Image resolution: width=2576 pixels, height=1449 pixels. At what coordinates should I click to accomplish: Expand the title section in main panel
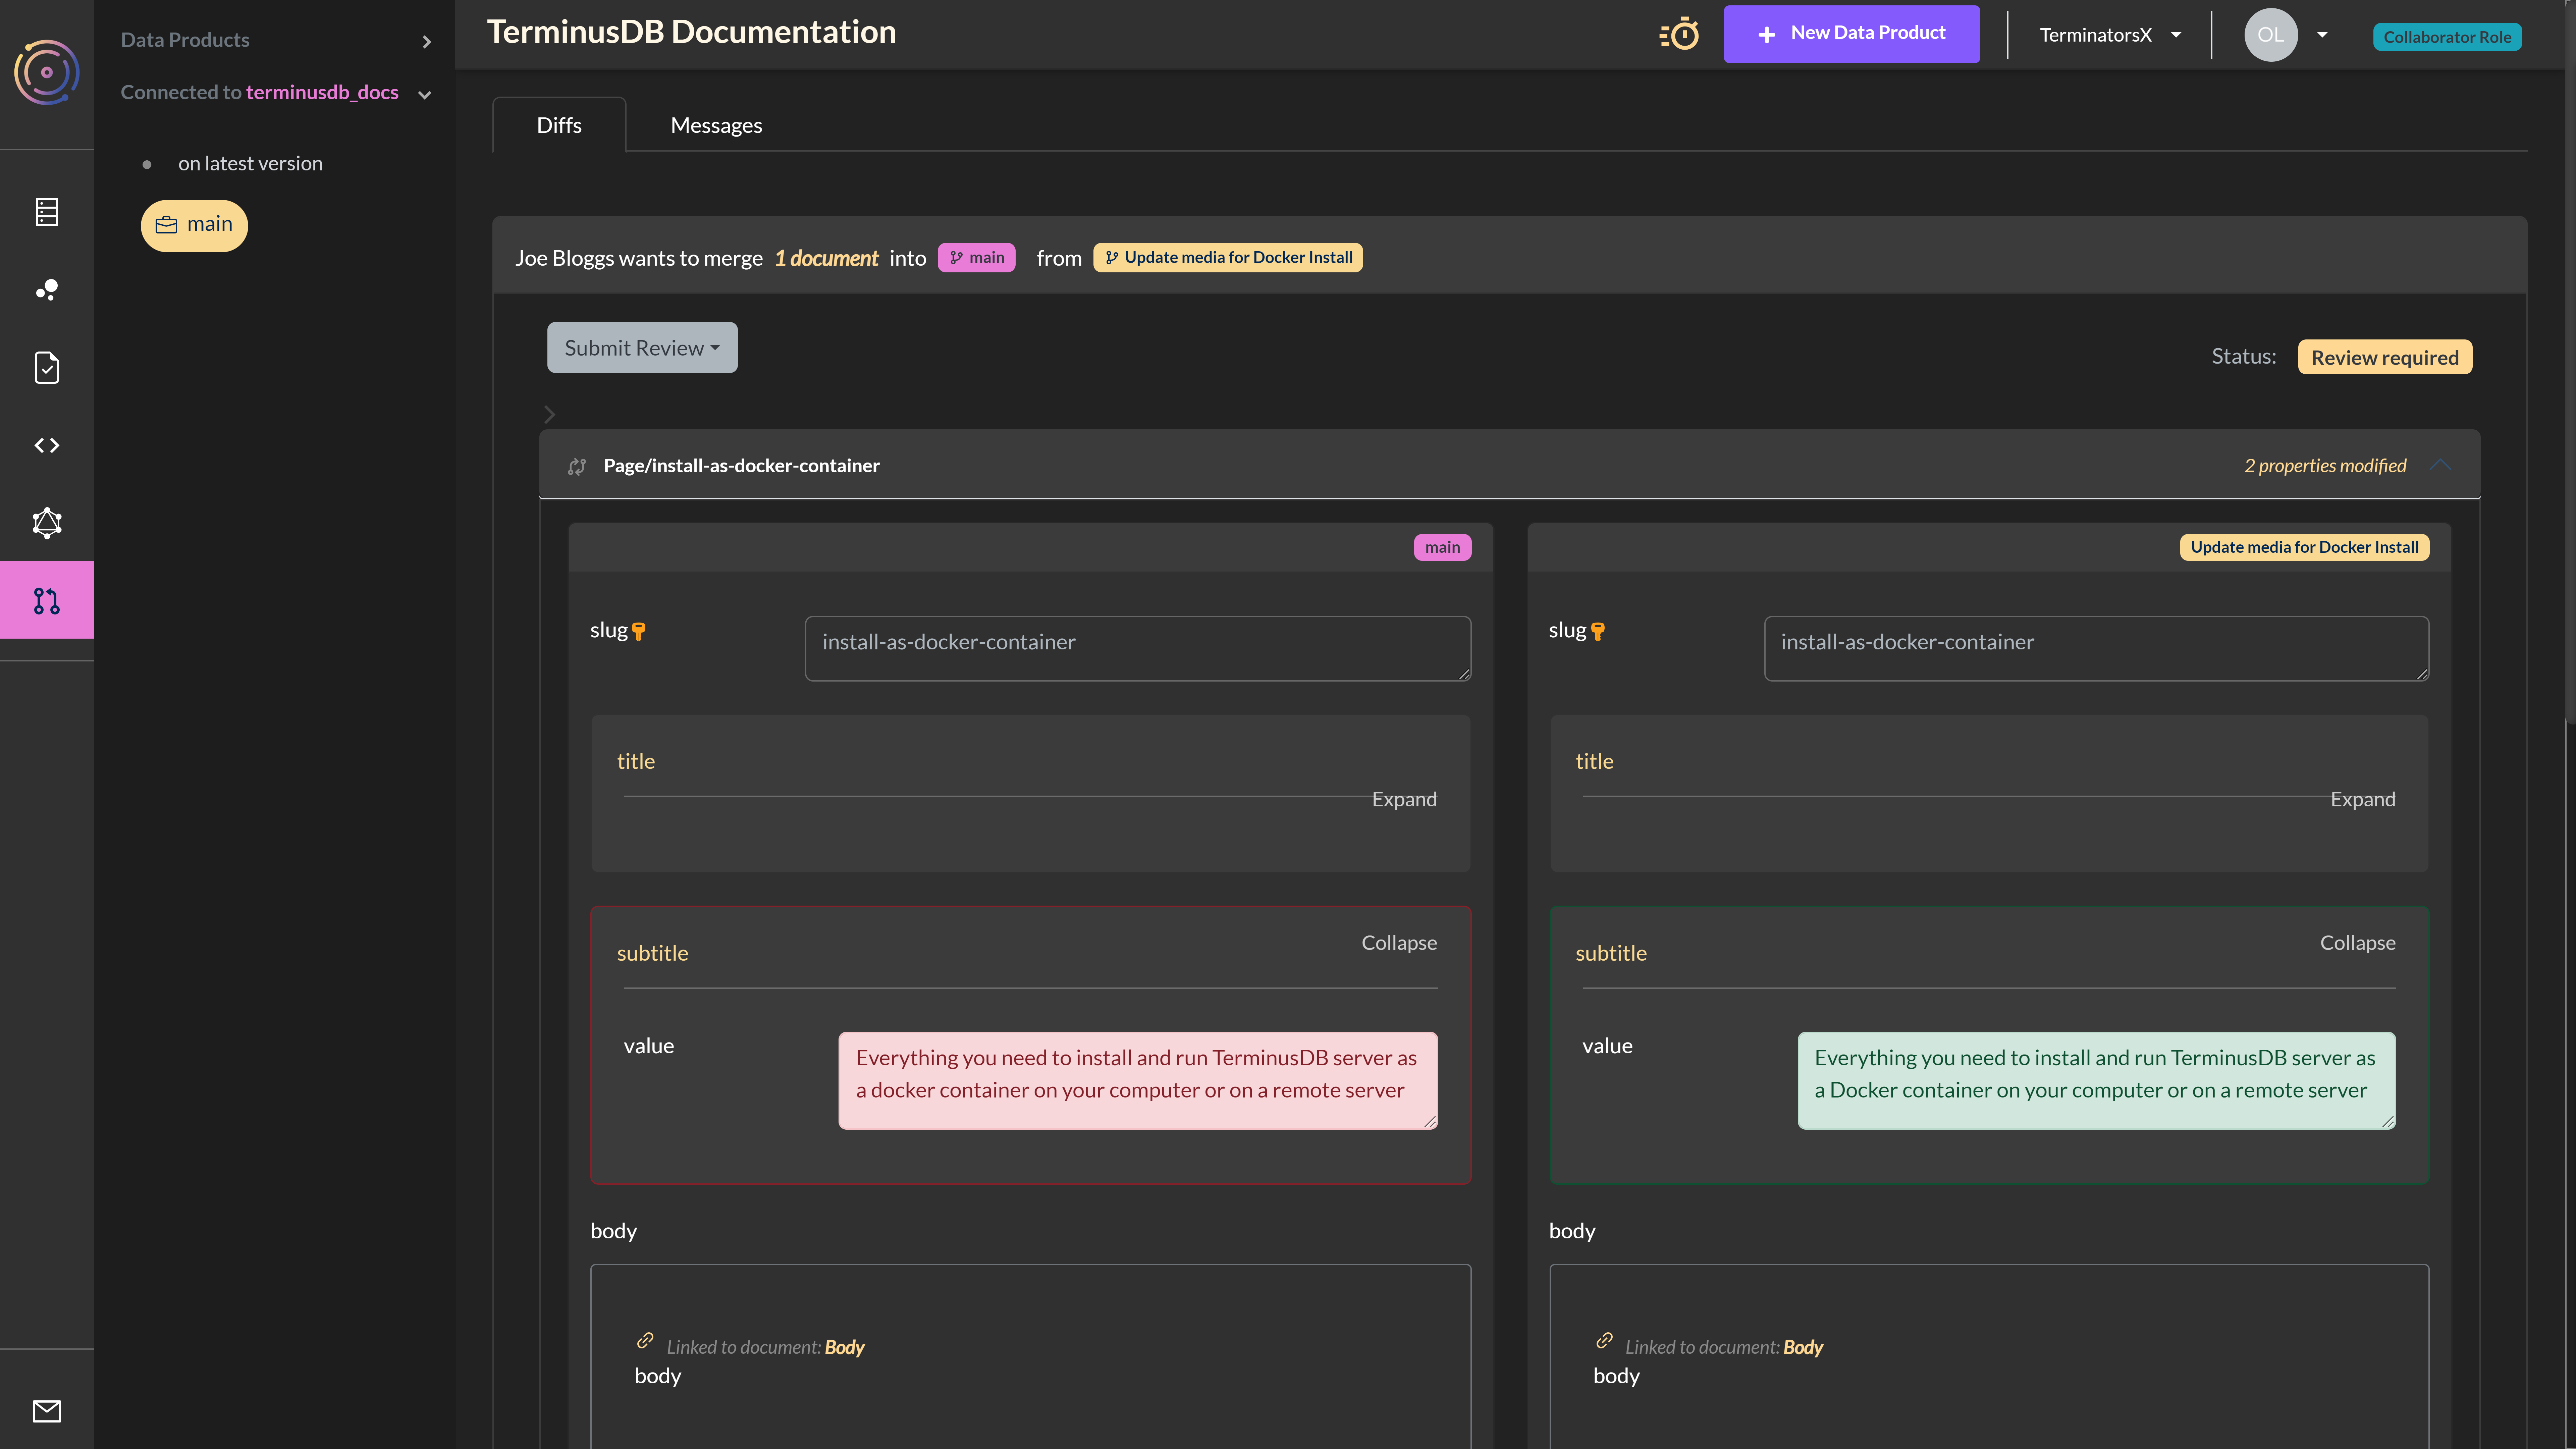point(1404,799)
